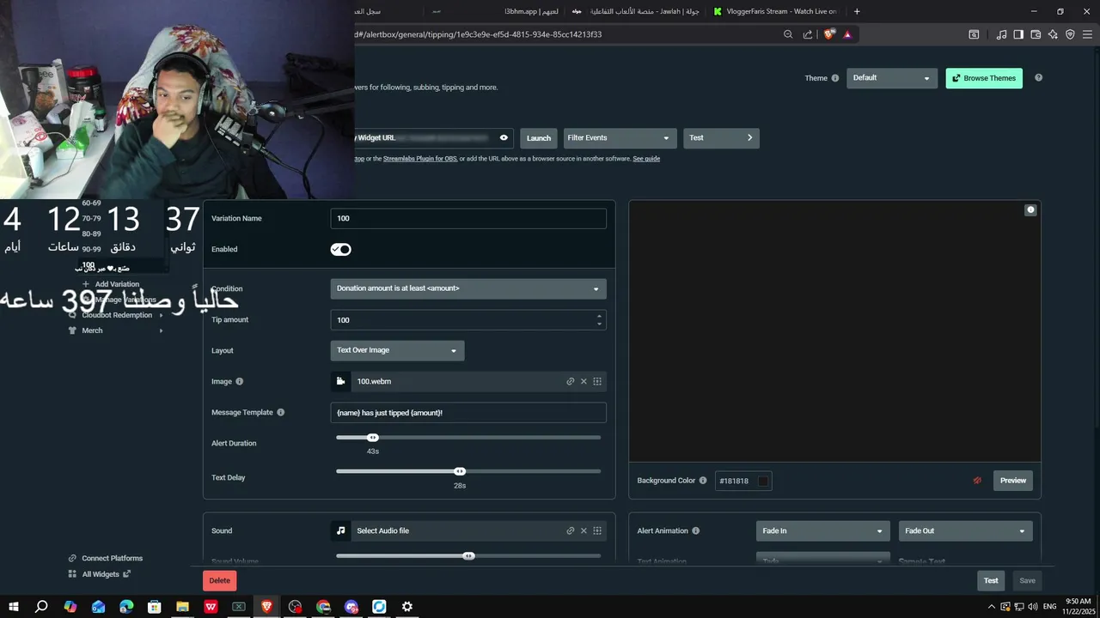
Task: Click the info circle in preview panel corner
Action: point(1030,209)
